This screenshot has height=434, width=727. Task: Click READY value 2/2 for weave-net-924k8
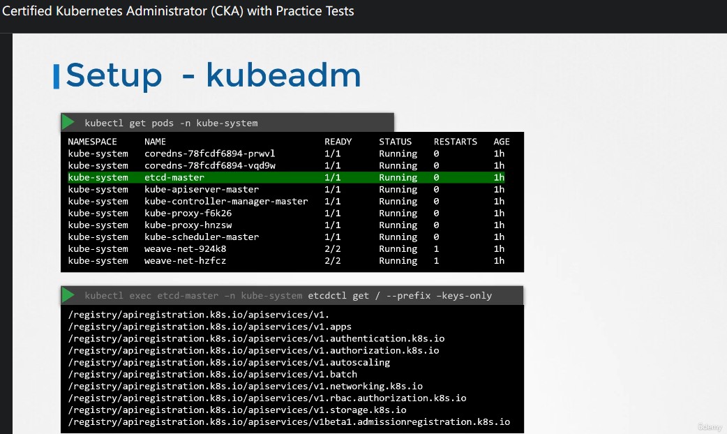tap(332, 248)
